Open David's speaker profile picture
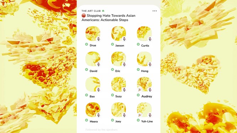 click(x=93, y=59)
